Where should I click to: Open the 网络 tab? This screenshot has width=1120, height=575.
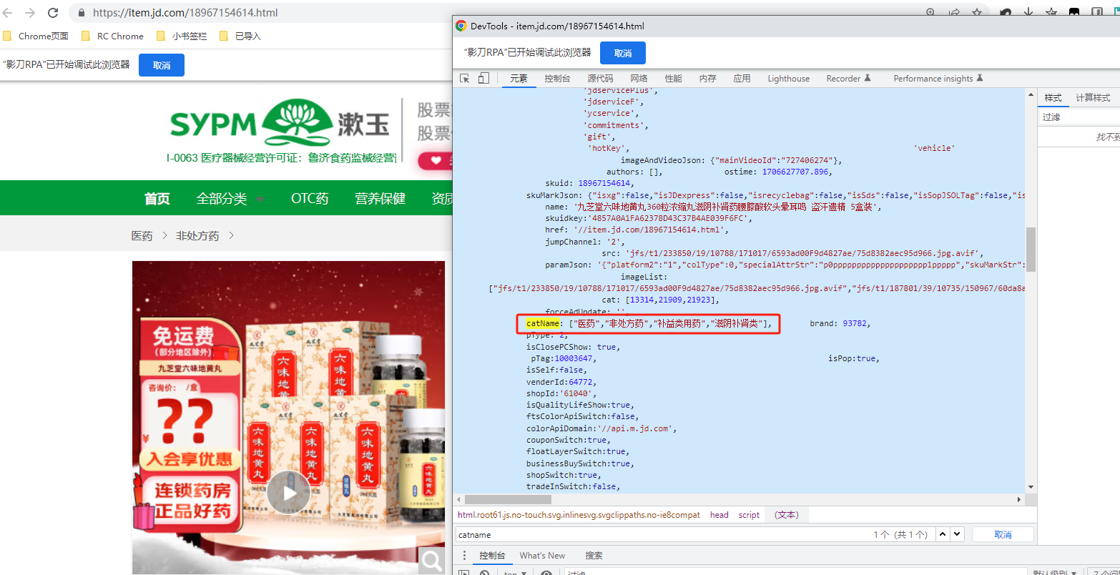[x=639, y=79]
